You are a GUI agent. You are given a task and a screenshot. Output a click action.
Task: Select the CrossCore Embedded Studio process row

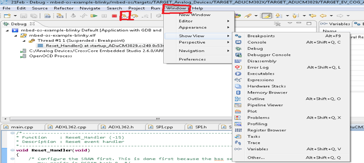pyautogui.click(x=91, y=51)
